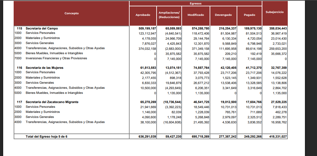
Task: Click the total Pagado value 249,292,266
Action: tap(251, 137)
